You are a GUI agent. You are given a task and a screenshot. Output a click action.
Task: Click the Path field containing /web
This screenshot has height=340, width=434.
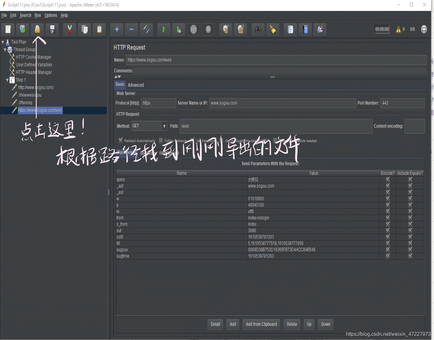click(276, 126)
